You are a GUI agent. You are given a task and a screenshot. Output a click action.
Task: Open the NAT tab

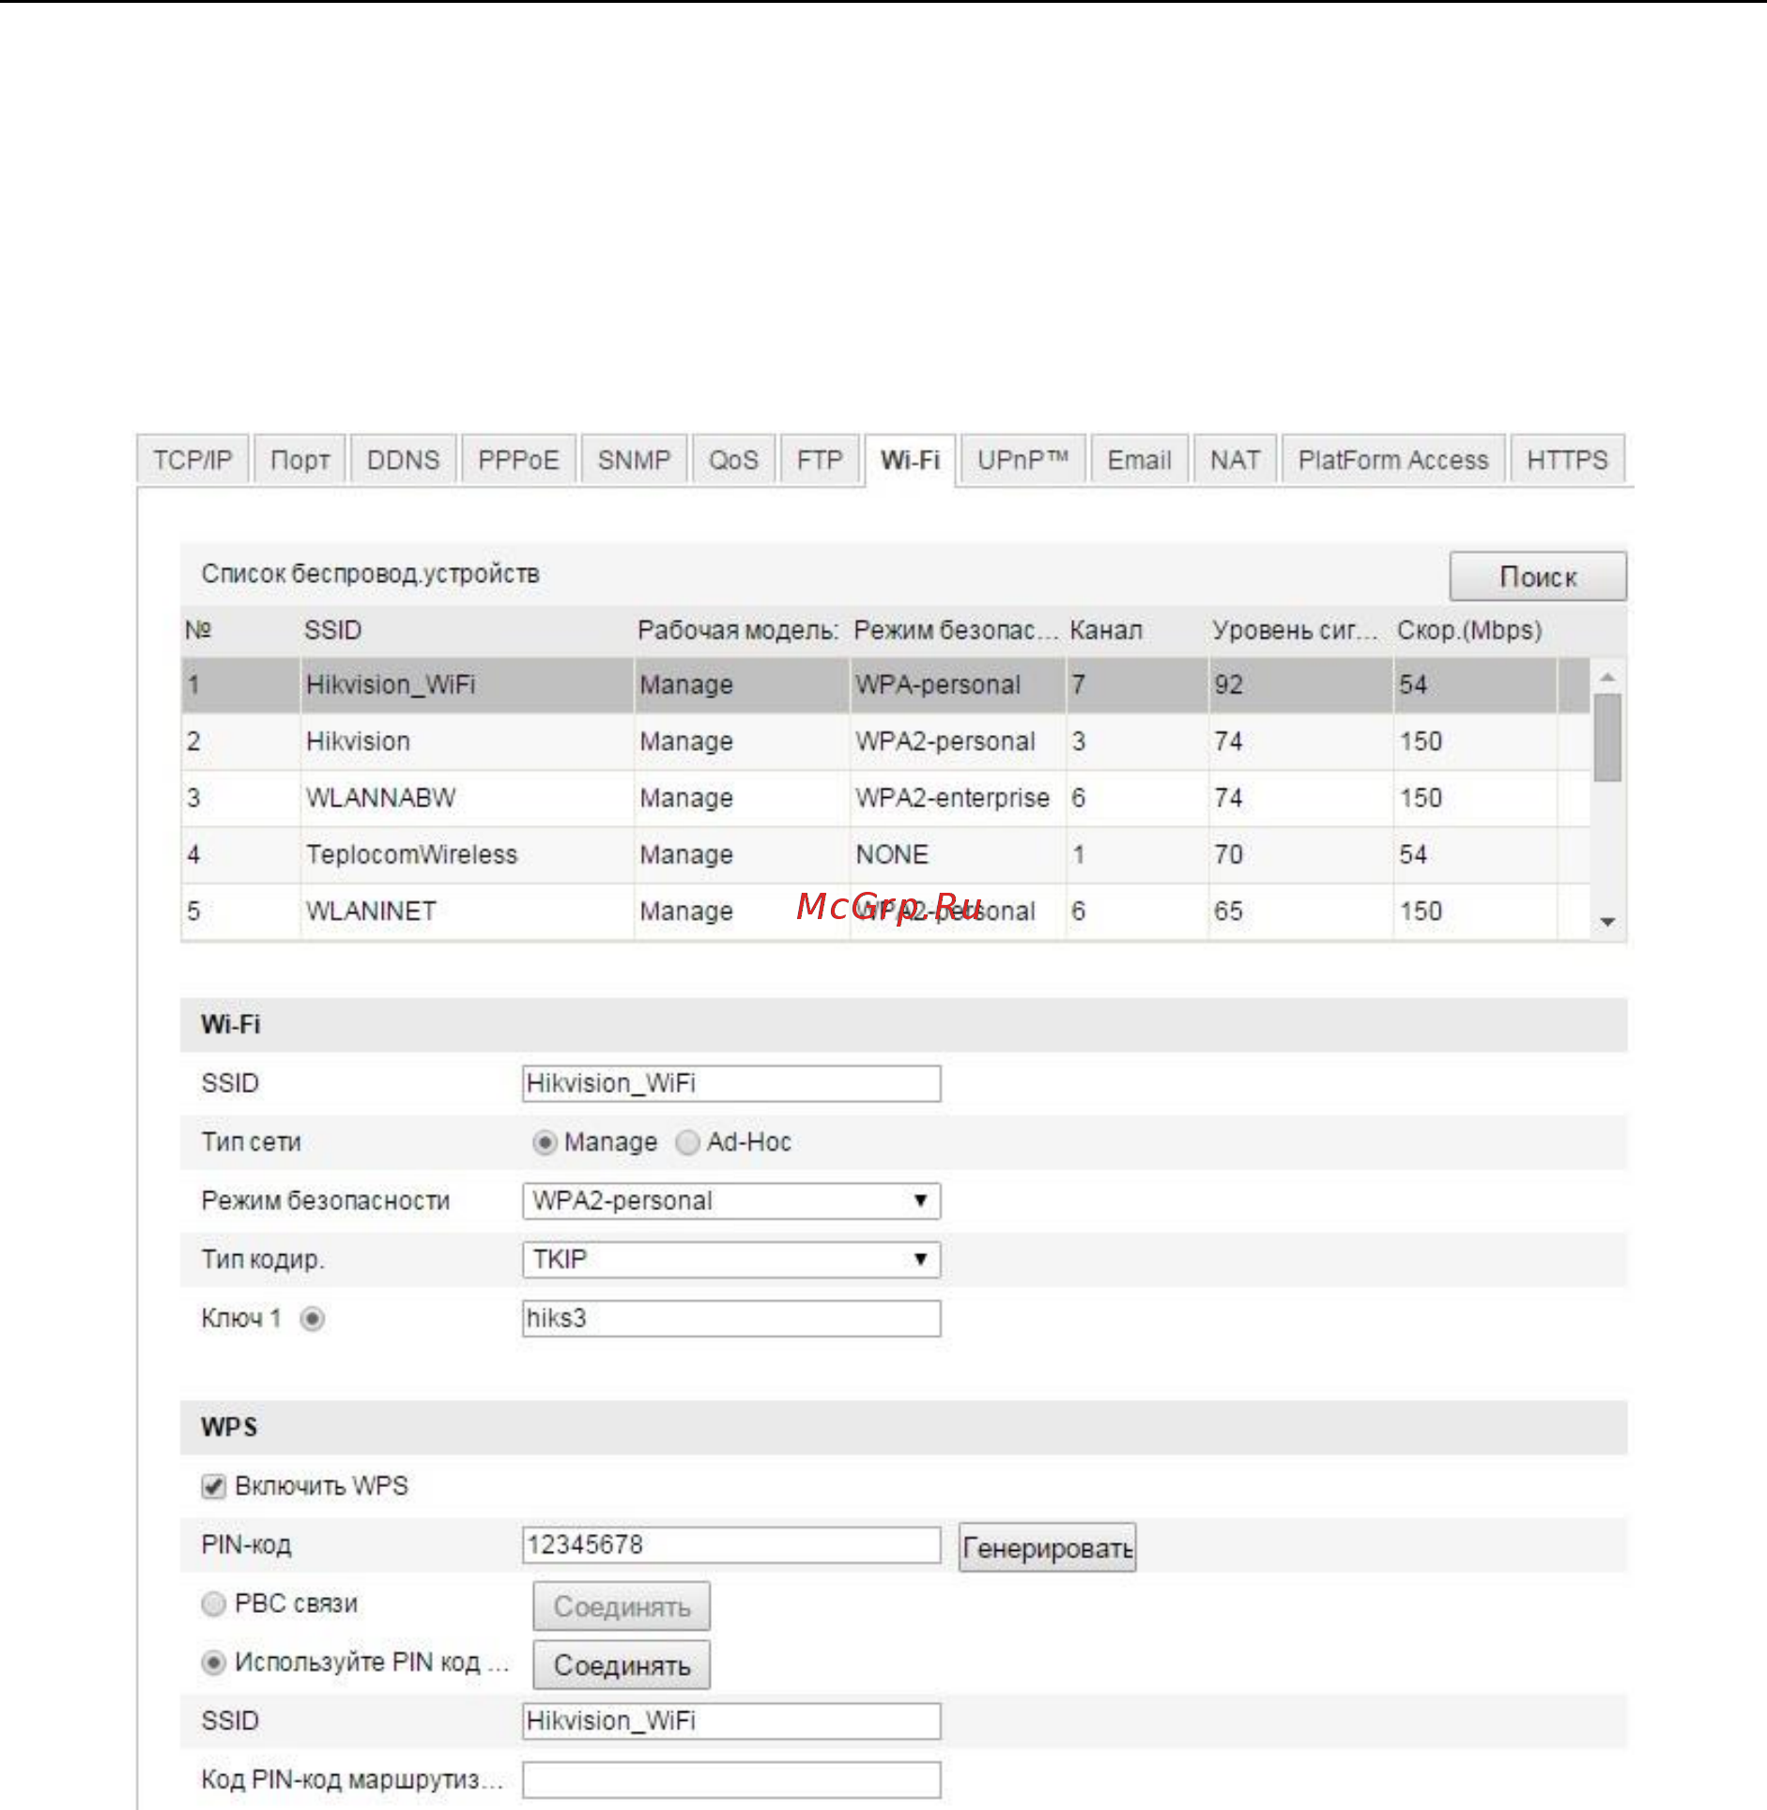tap(1235, 460)
